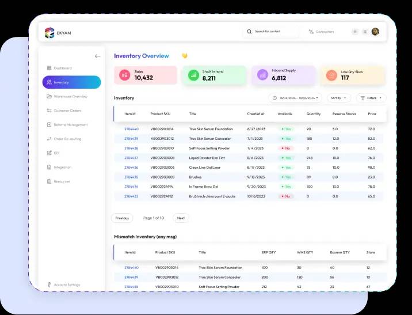Click the Previous page button
This screenshot has height=315, width=412.
(122, 218)
